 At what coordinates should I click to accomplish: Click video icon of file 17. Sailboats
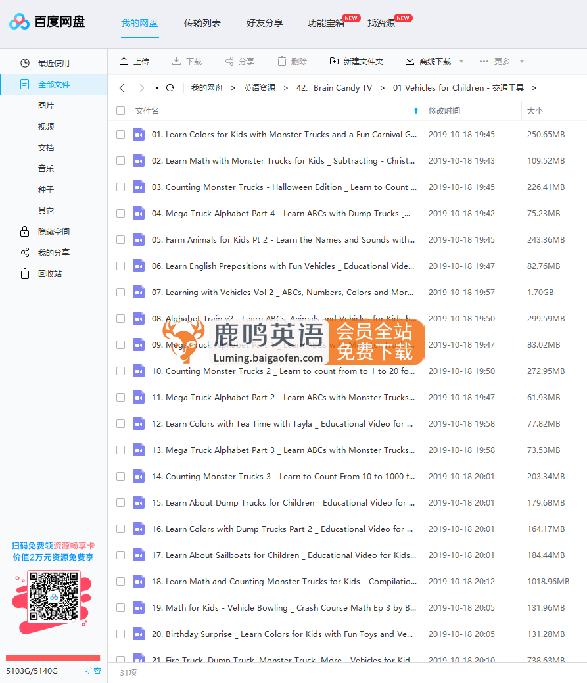pos(139,555)
